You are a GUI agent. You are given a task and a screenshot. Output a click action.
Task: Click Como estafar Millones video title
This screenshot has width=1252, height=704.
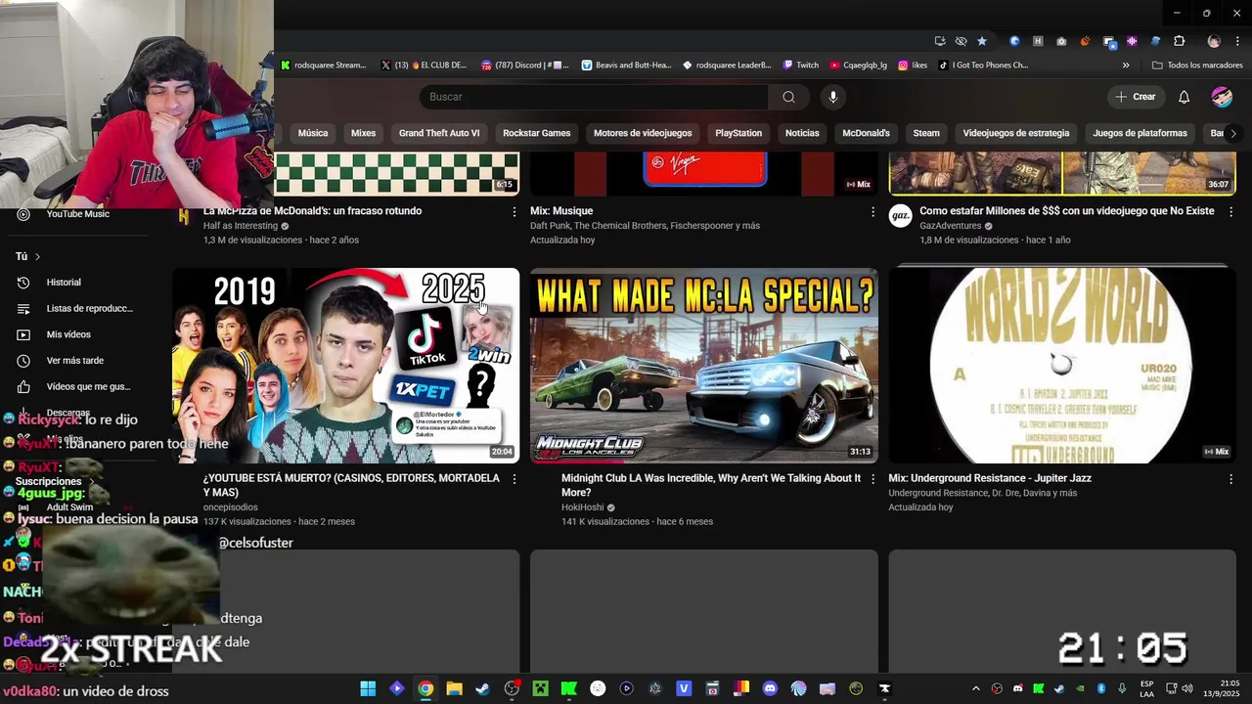coord(1067,211)
